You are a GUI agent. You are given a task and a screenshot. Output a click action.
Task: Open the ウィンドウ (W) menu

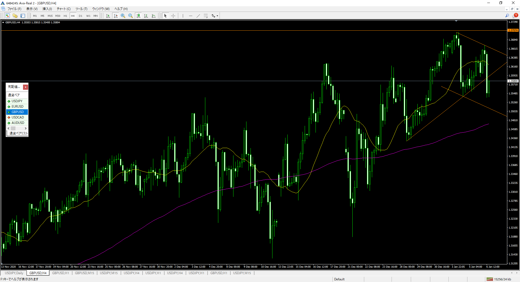pyautogui.click(x=101, y=9)
